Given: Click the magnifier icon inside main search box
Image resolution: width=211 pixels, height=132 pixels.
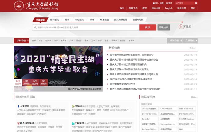Looking at the screenshot, I should coord(35,27).
